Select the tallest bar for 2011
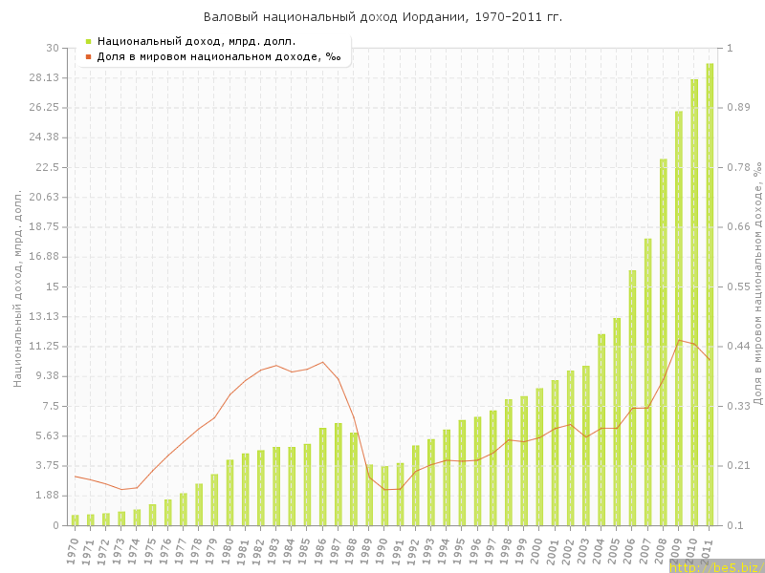This screenshot has width=765, height=573. coord(710,294)
